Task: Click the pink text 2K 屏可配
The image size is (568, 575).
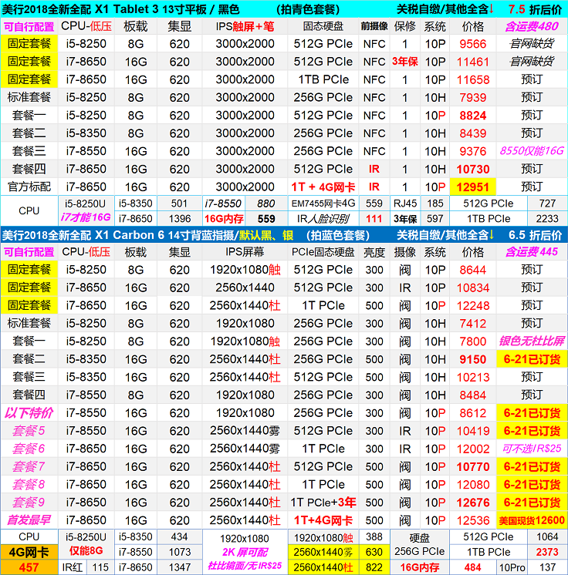Action: point(245,553)
